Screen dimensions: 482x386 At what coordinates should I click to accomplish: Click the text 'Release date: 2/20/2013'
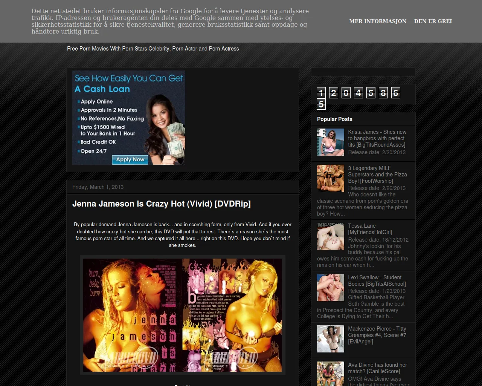coord(377,152)
